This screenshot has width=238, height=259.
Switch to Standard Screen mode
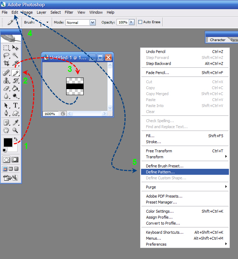coord(5,169)
